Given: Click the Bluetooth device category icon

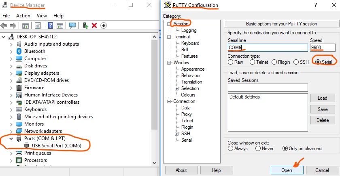Looking at the screenshot, I should click(x=19, y=51).
